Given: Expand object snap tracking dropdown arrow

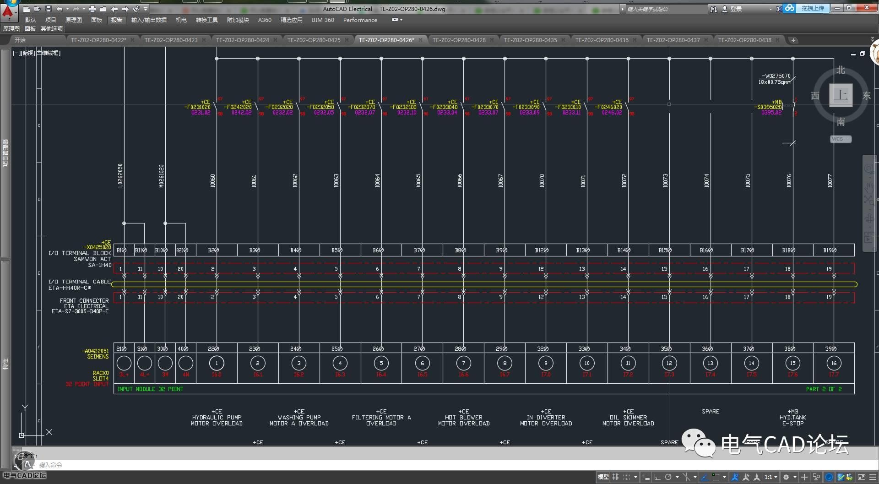Looking at the screenshot, I should 695,477.
